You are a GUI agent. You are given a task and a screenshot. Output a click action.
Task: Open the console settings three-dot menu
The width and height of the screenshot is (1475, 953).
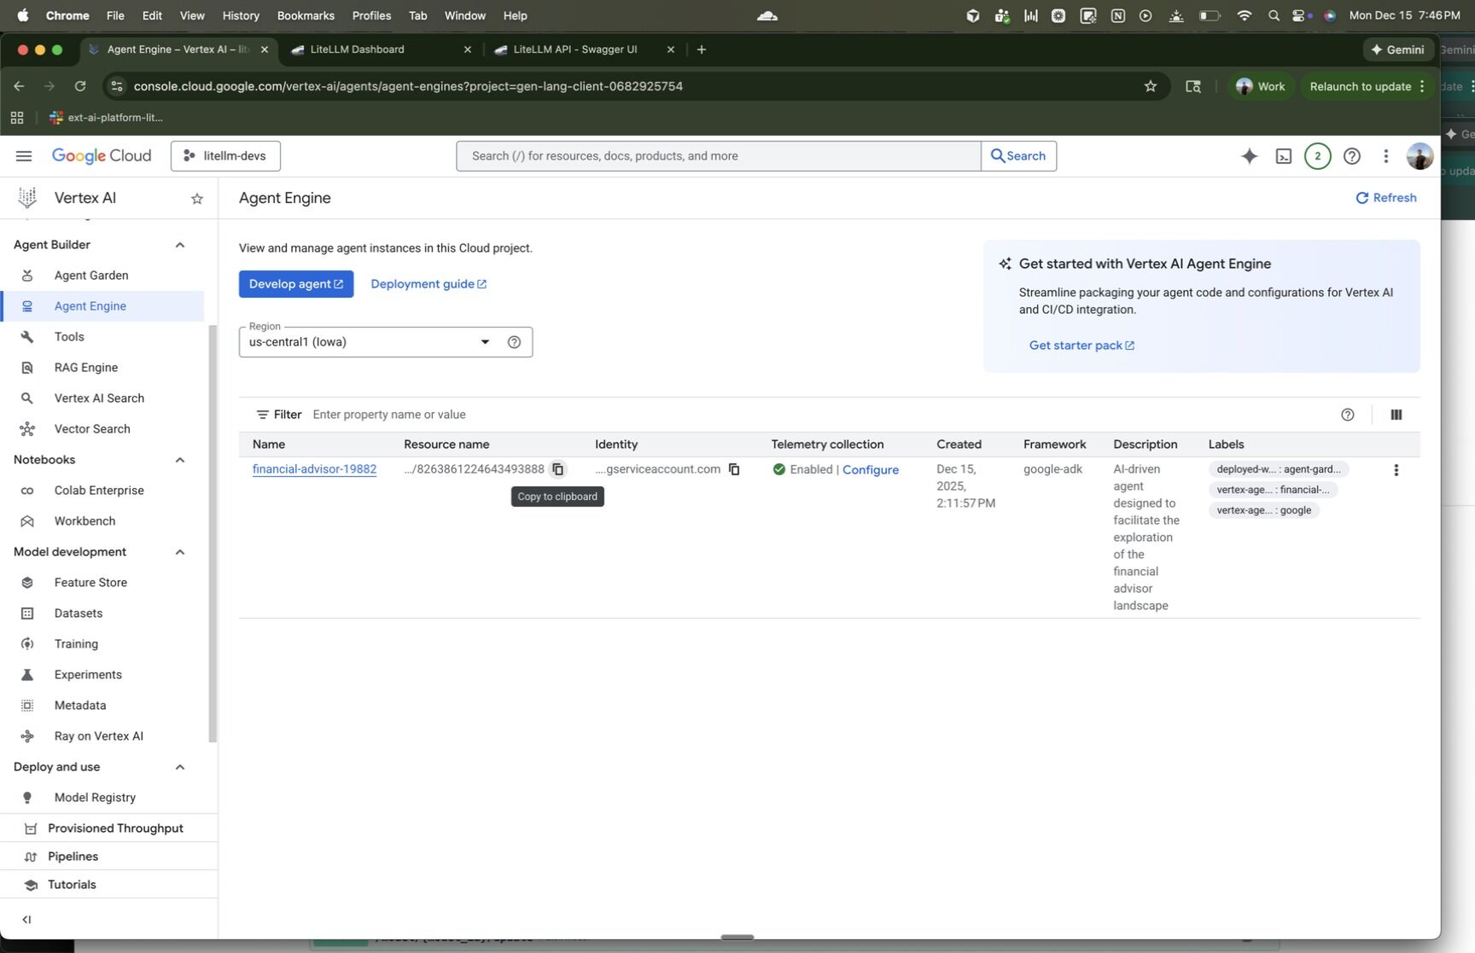click(1386, 156)
